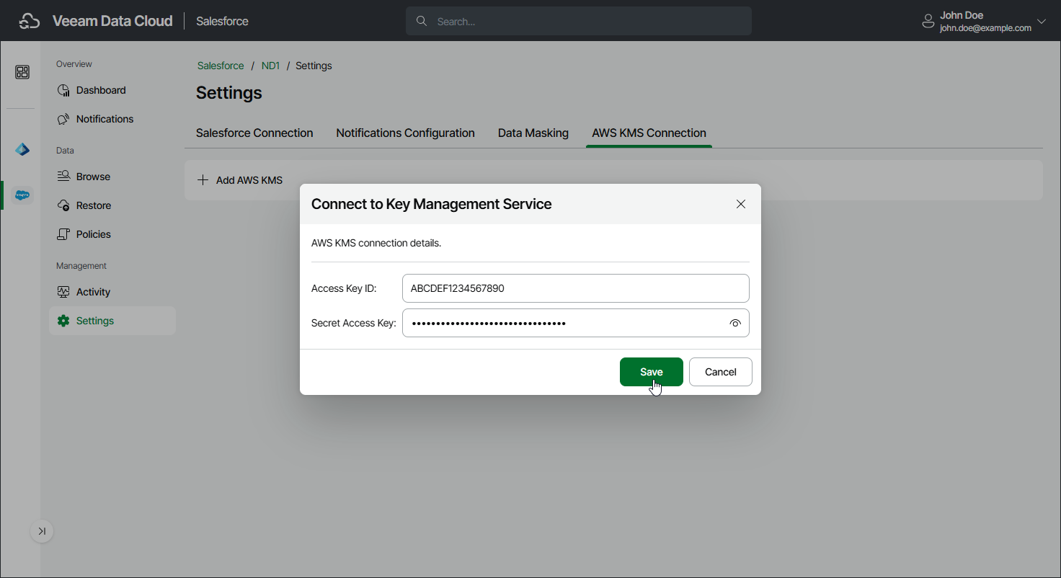Click the Browse list-search icon
This screenshot has width=1061, height=578.
coord(63,177)
